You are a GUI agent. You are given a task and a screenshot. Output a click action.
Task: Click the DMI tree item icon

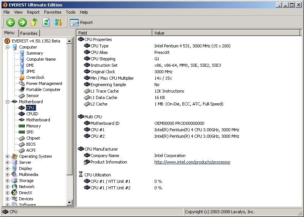pos(22,65)
